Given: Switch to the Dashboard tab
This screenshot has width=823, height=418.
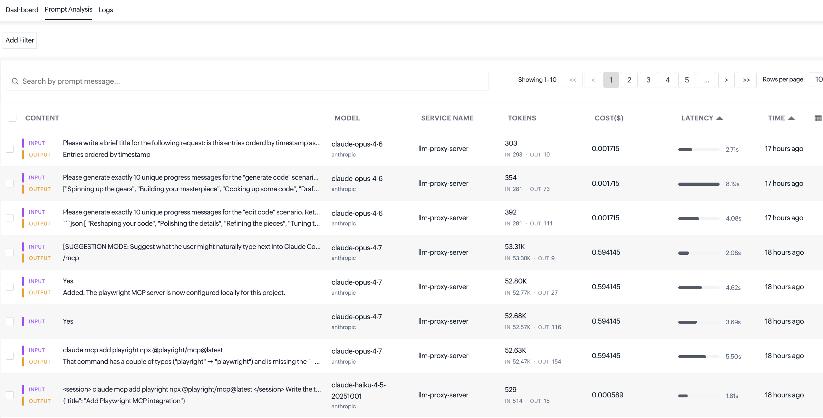Looking at the screenshot, I should 22,10.
